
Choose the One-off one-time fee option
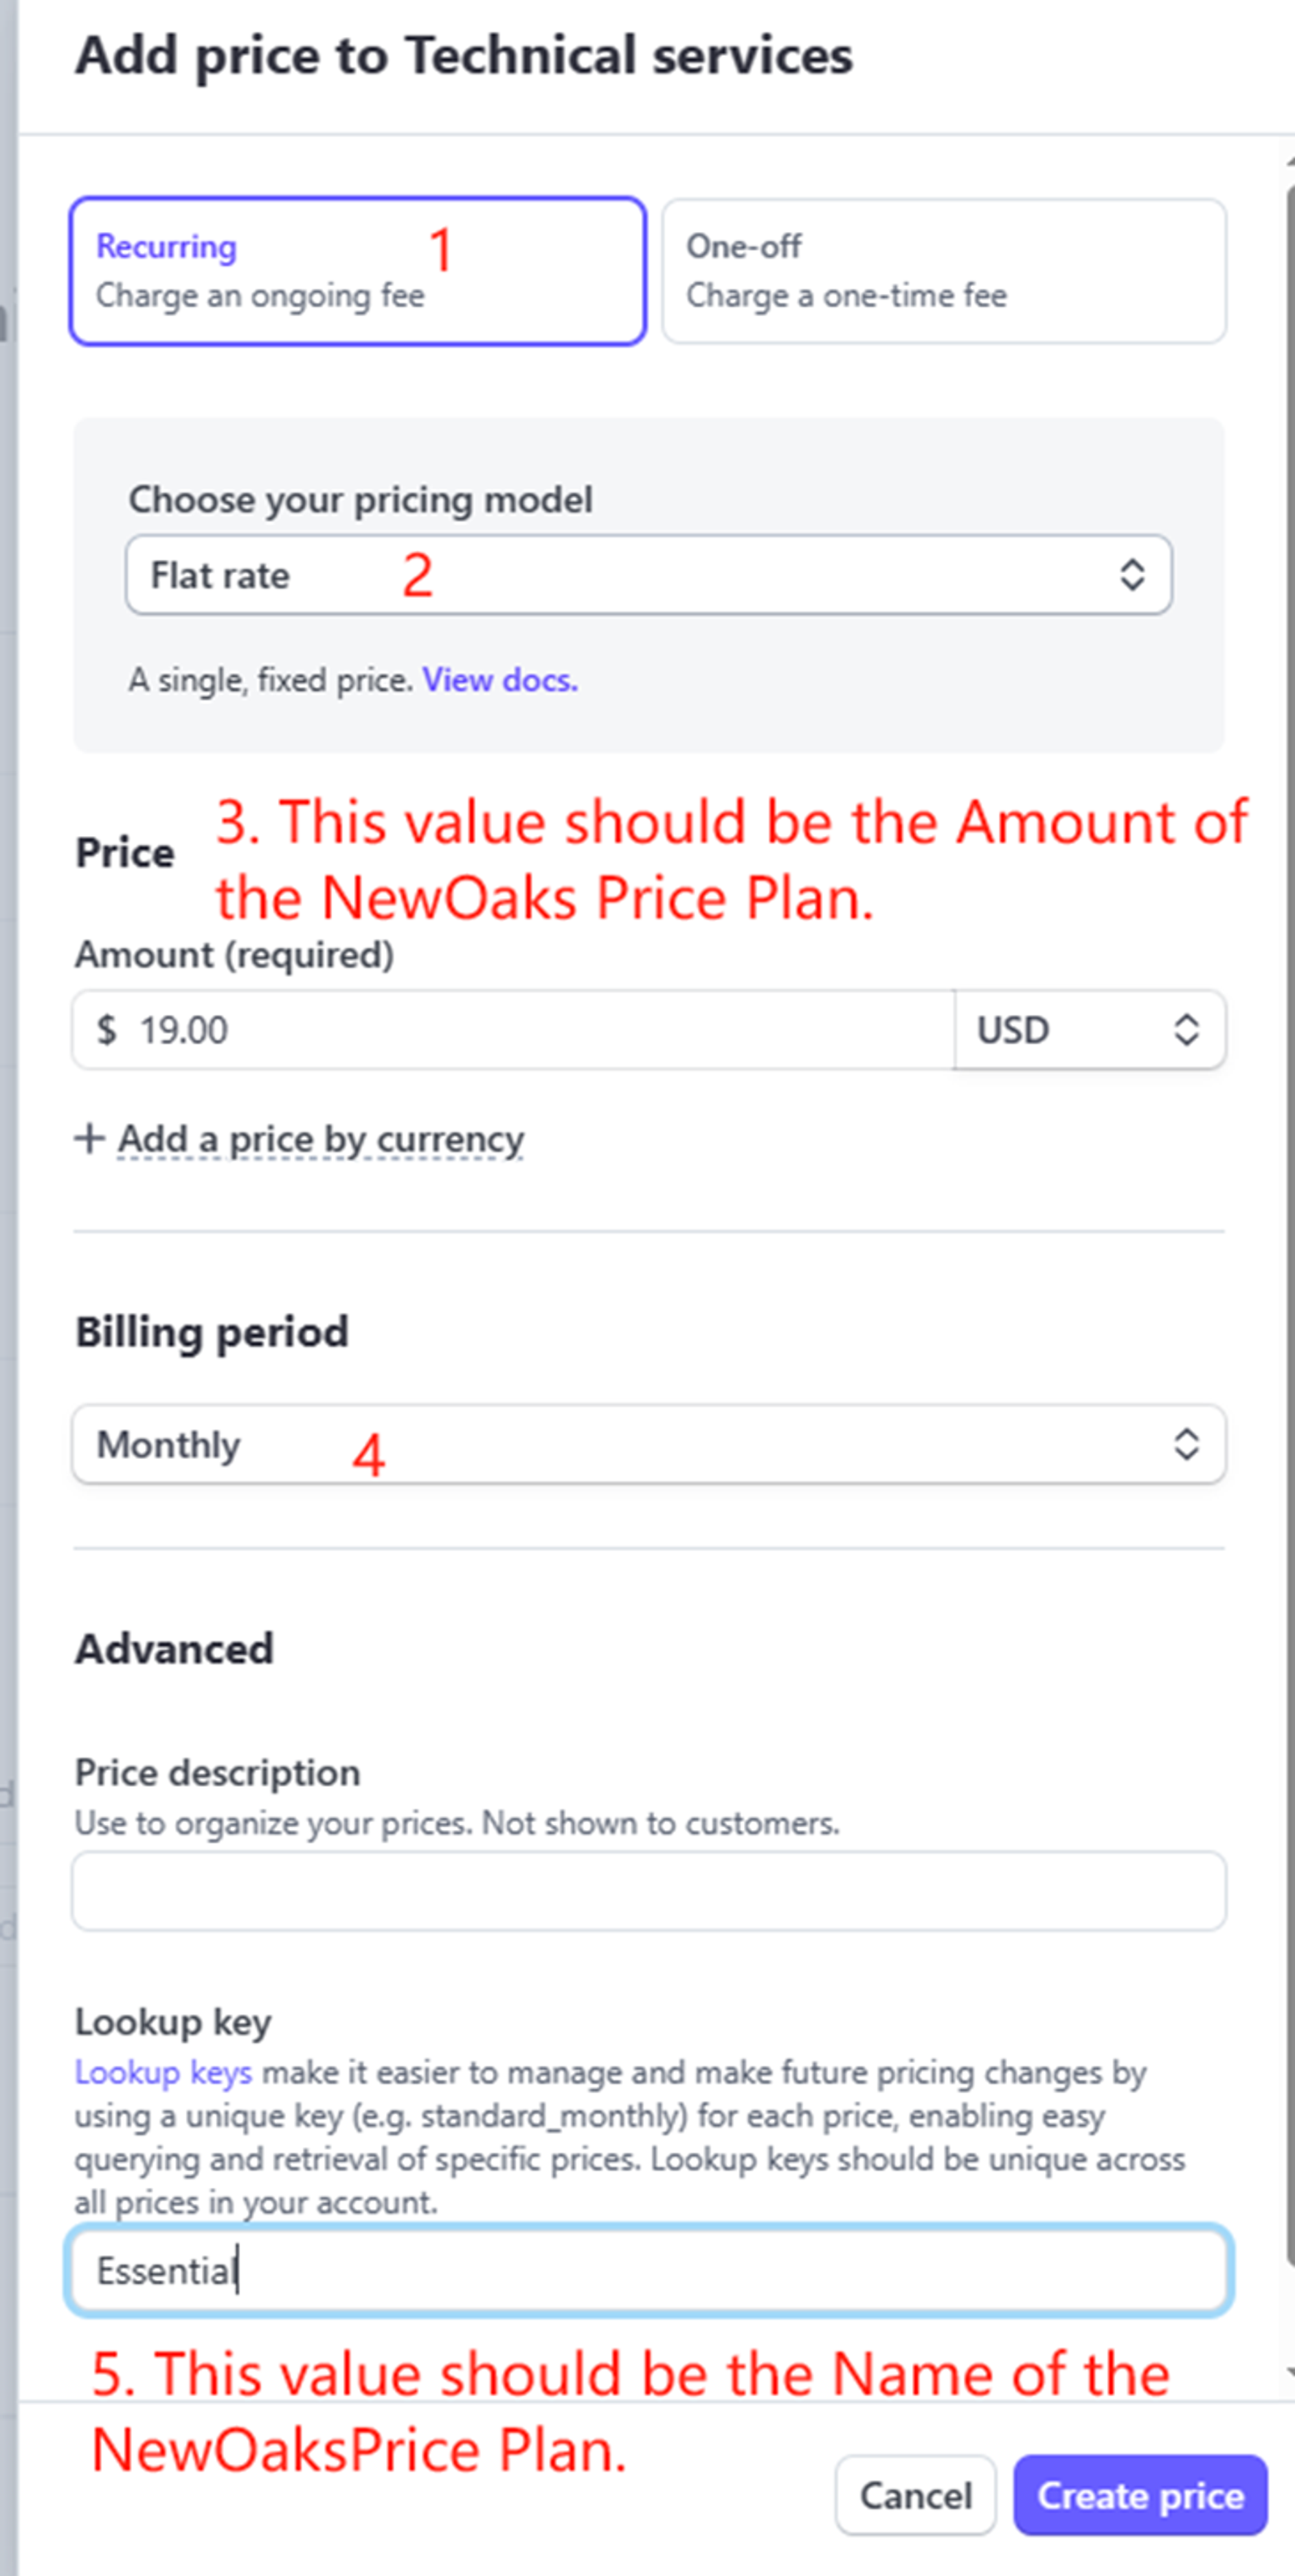coord(943,271)
